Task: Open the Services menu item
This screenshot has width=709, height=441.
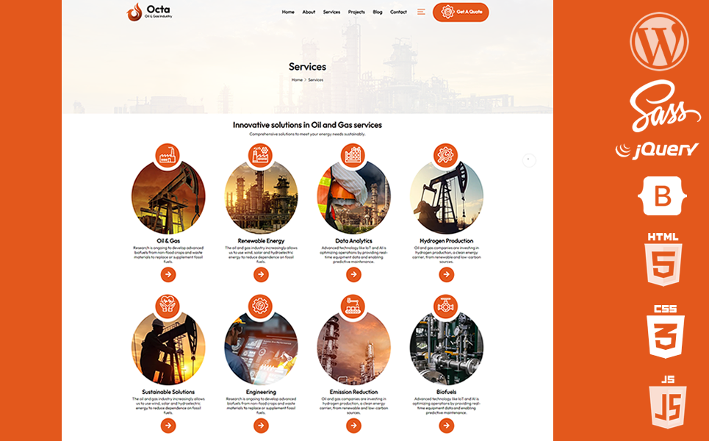Action: [331, 12]
